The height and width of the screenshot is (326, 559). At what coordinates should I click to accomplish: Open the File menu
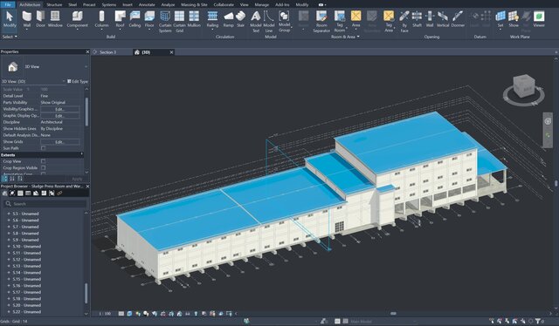pyautogui.click(x=8, y=4)
